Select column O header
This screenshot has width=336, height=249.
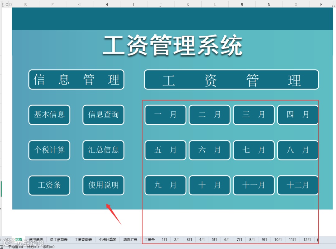[x=296, y=4]
